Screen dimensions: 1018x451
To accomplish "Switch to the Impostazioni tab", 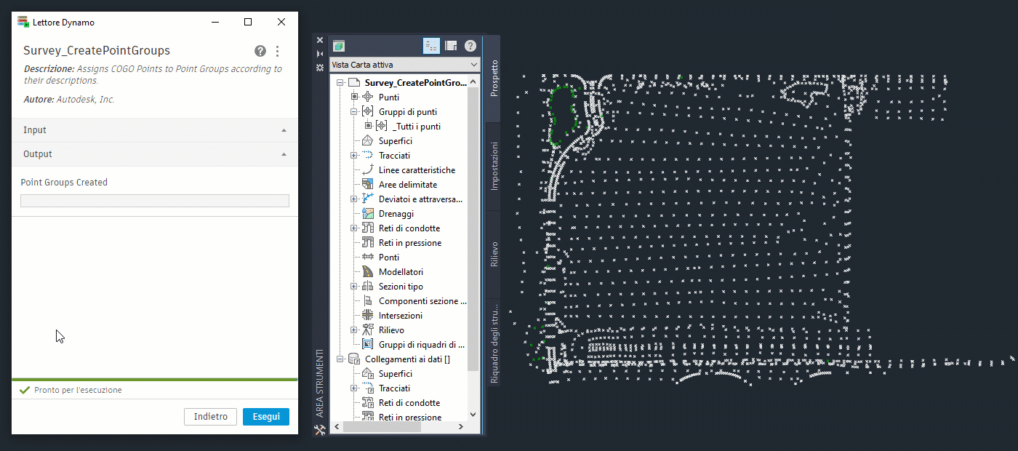I will [494, 167].
